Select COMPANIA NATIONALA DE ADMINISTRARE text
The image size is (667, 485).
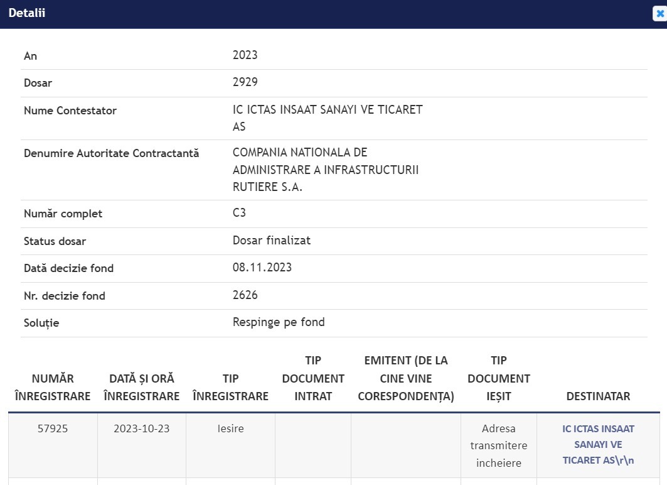(326, 170)
